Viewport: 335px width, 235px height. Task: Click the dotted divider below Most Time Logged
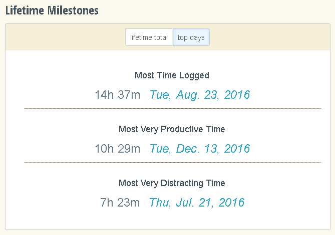[172, 109]
